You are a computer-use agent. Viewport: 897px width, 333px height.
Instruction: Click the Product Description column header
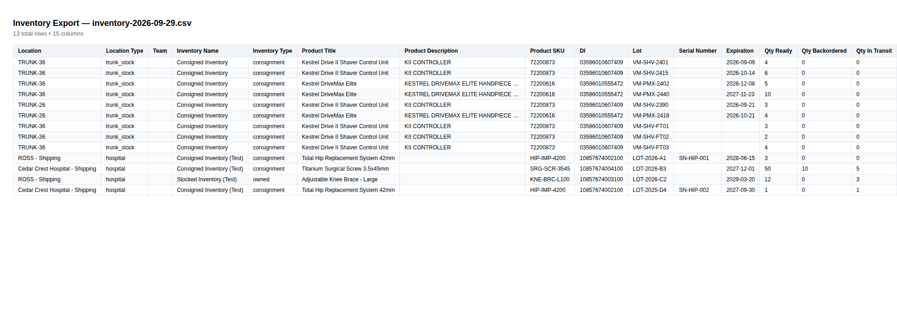click(x=462, y=51)
